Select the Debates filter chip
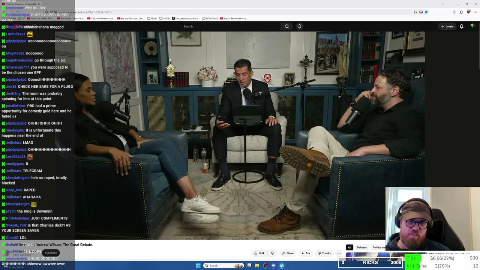Image resolution: width=480 pixels, height=270 pixels. (362, 247)
